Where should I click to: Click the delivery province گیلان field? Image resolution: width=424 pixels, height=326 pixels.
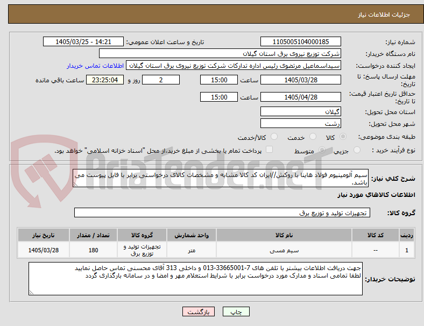click(x=300, y=111)
